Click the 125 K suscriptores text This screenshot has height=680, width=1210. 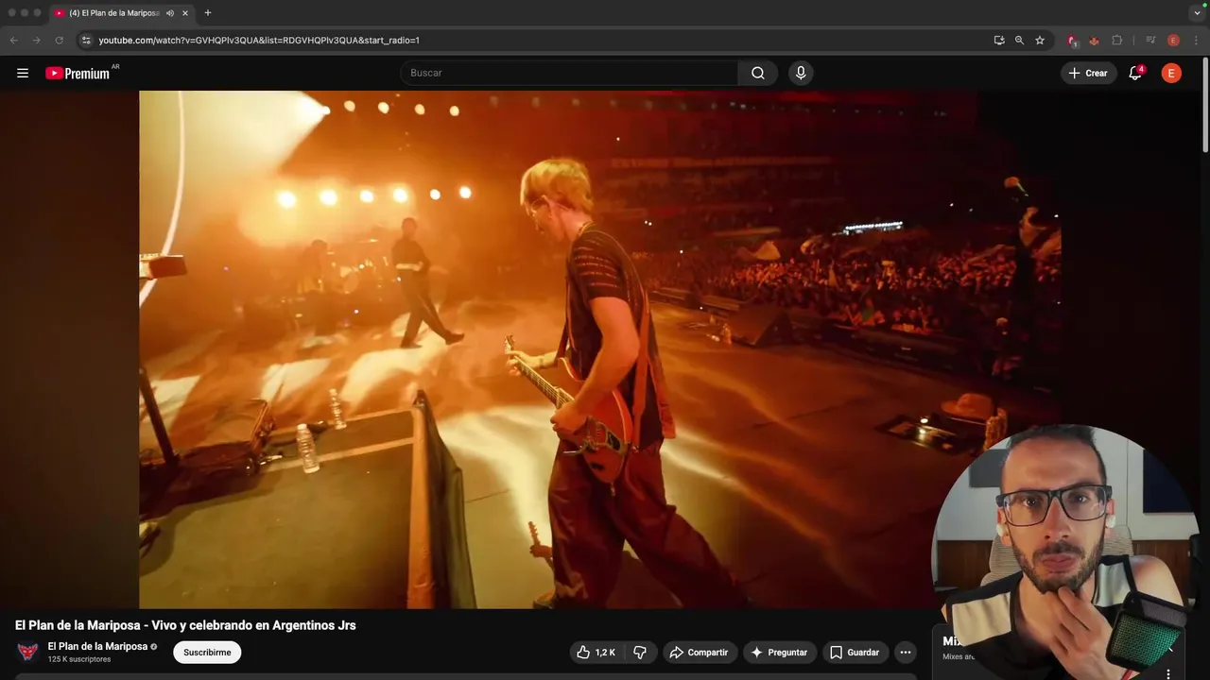click(x=79, y=659)
